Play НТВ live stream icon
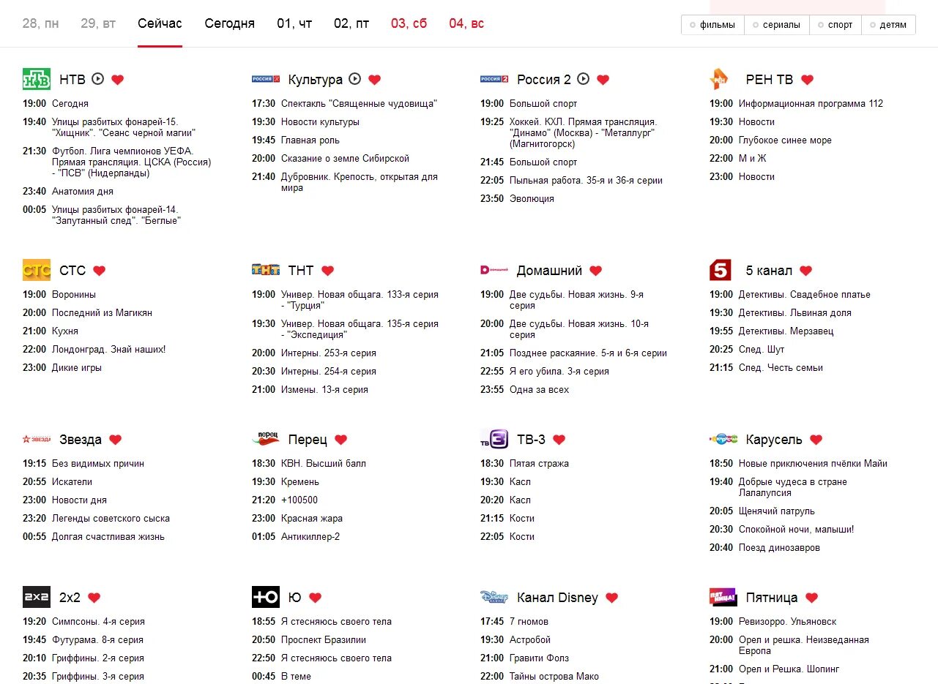Viewport: 938px width, 684px height. pos(97,79)
